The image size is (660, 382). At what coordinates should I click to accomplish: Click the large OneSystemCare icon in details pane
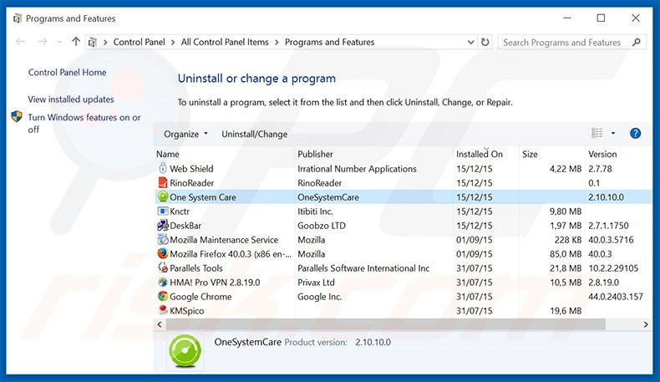pos(185,351)
